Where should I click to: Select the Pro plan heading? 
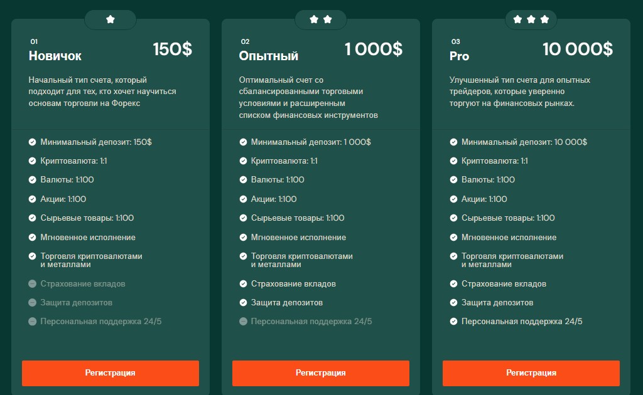pyautogui.click(x=459, y=56)
